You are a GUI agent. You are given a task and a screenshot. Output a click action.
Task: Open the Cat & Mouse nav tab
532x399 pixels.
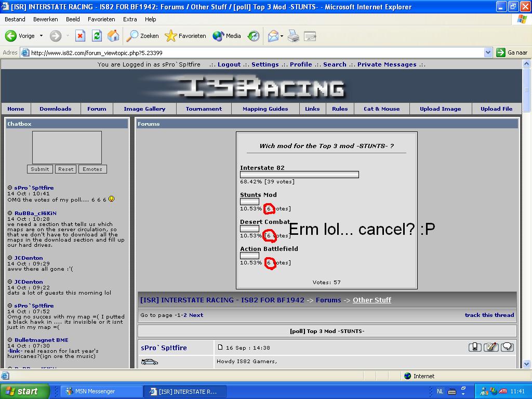click(x=382, y=109)
